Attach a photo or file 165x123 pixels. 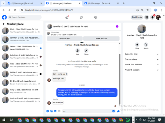pos(51,111)
